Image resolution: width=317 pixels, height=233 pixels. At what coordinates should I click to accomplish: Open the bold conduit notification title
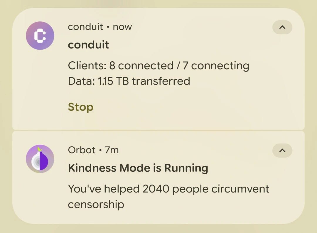coord(89,45)
